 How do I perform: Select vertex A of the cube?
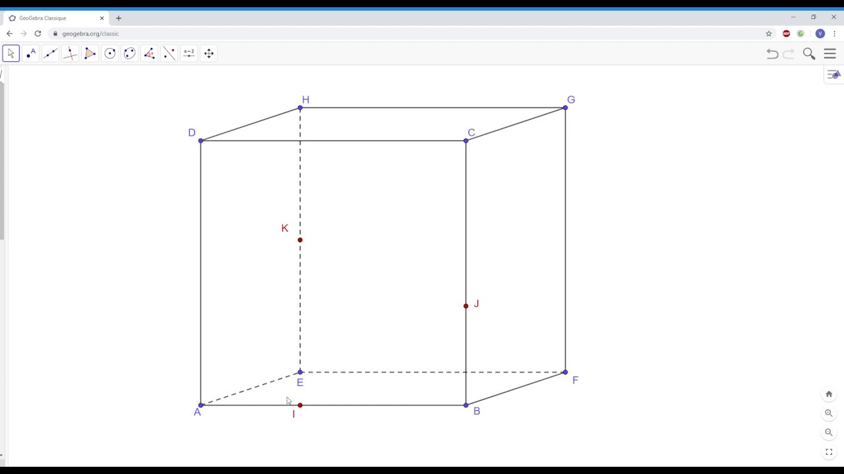tap(201, 405)
